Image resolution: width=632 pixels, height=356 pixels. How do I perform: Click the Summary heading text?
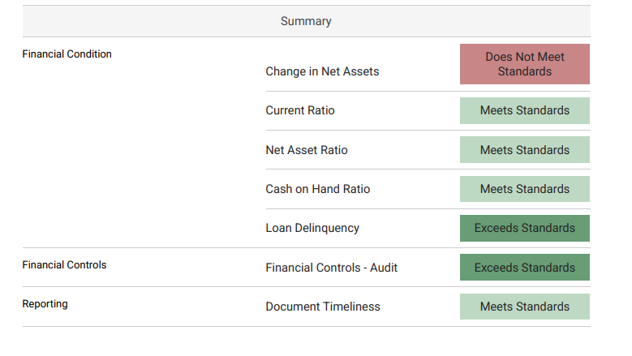click(x=306, y=21)
